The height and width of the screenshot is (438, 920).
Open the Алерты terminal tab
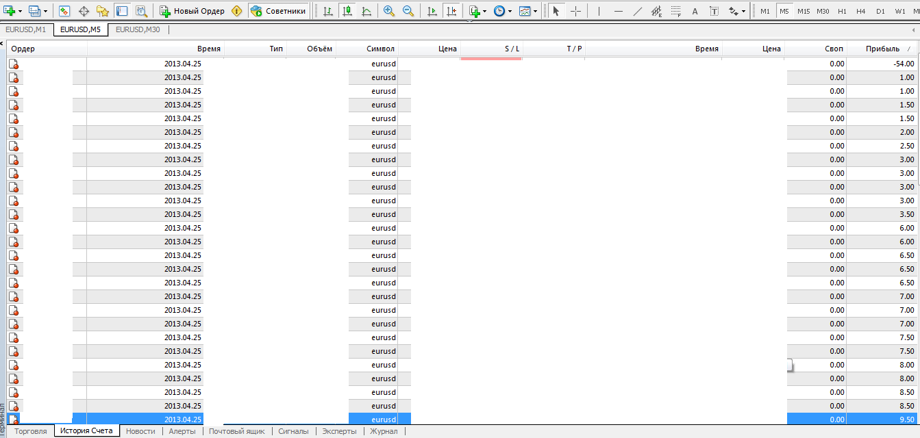point(182,431)
